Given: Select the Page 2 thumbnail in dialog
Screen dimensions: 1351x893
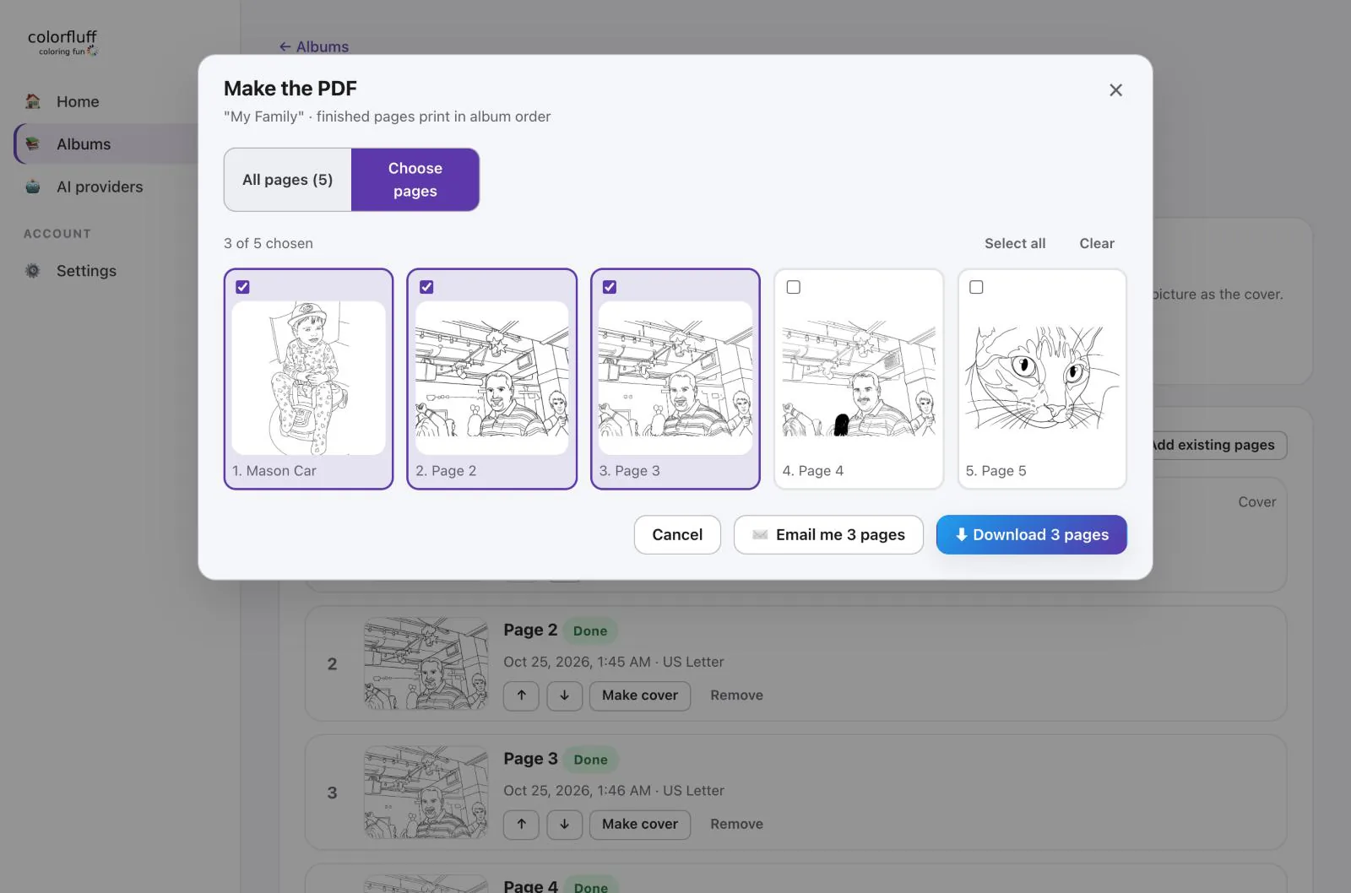Looking at the screenshot, I should 492,378.
